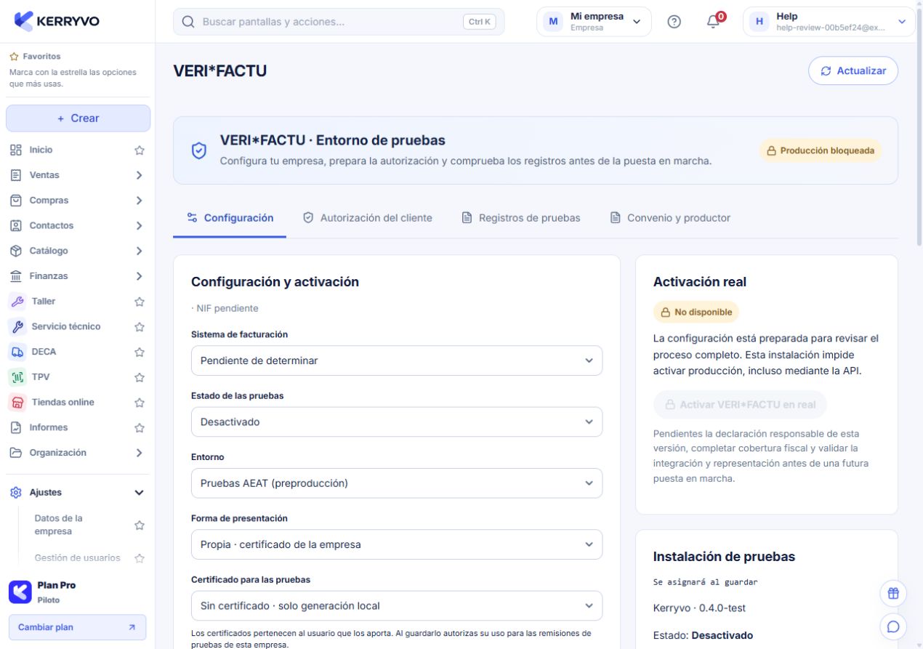Open the notifications bell
Screen dimensions: 923x649
(x=714, y=22)
